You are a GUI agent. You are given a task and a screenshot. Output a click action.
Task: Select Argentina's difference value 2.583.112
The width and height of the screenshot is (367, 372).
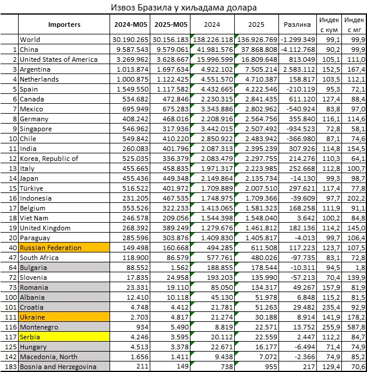[x=298, y=69]
